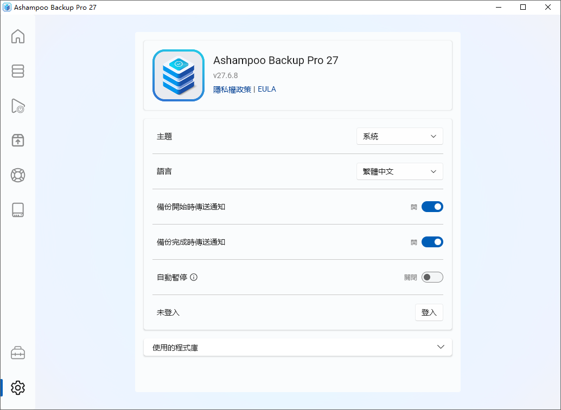This screenshot has height=410, width=561.
Task: Open the drive icon in sidebar
Action: point(18,210)
